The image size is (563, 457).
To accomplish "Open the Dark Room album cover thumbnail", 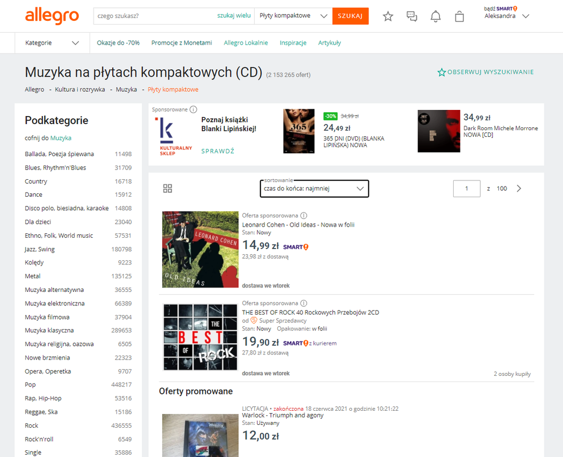I will (439, 131).
